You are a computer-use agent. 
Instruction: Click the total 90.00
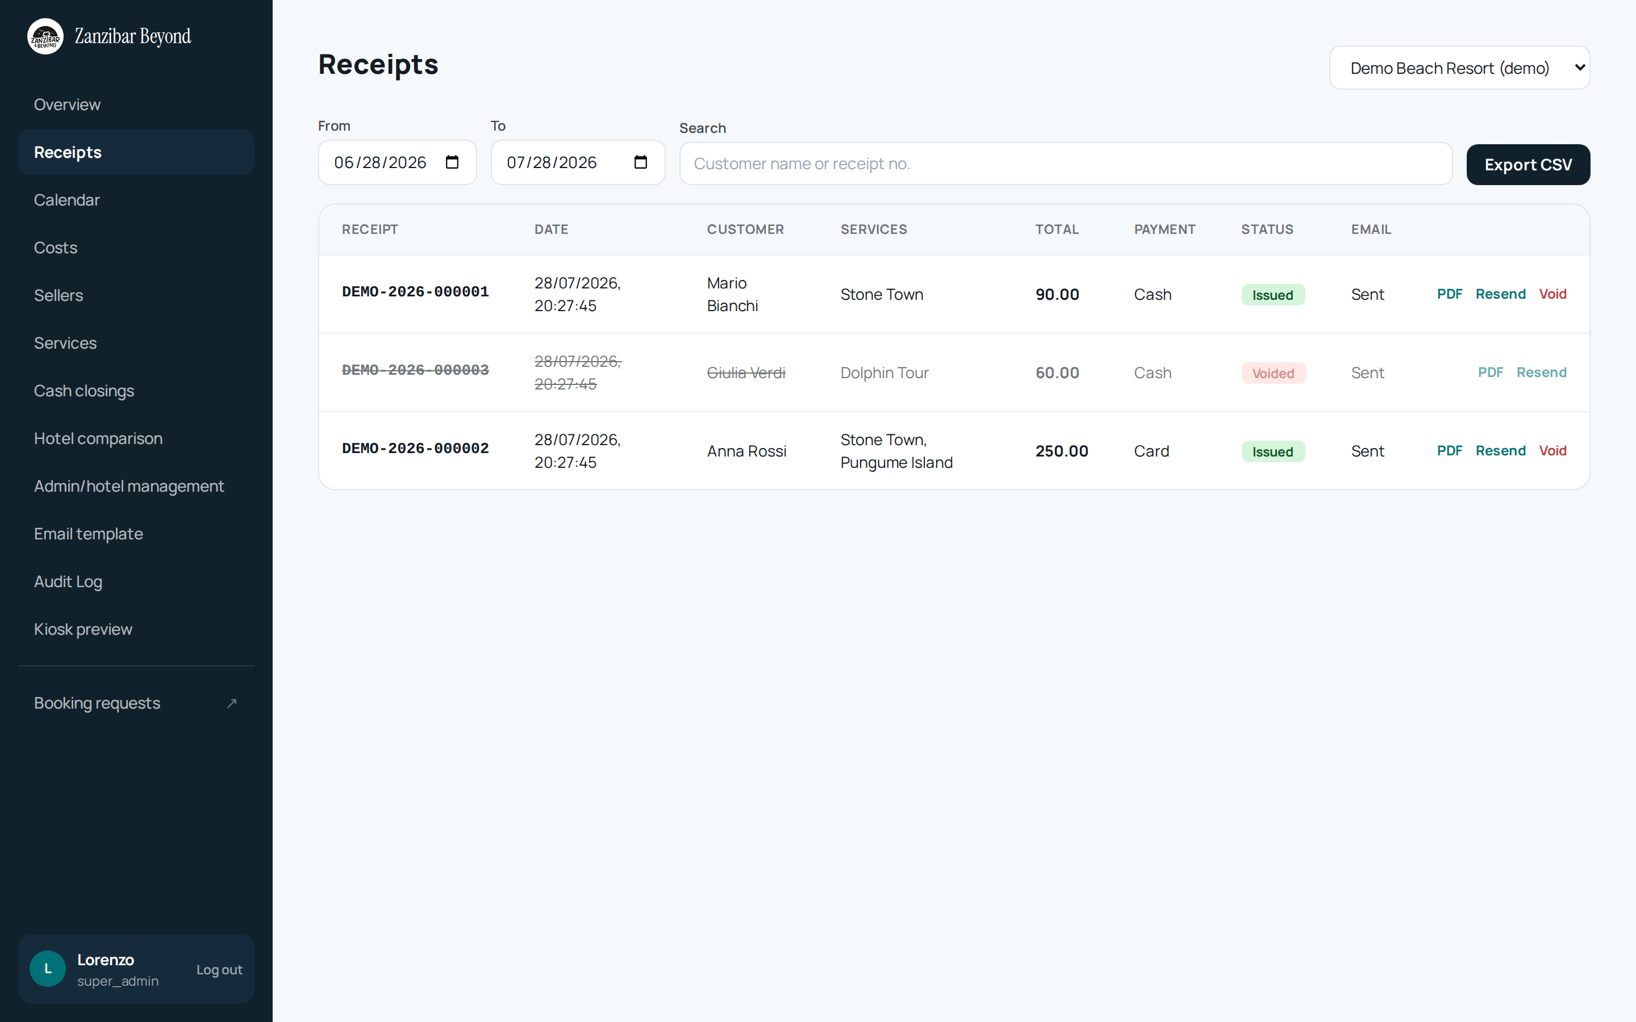coord(1057,294)
